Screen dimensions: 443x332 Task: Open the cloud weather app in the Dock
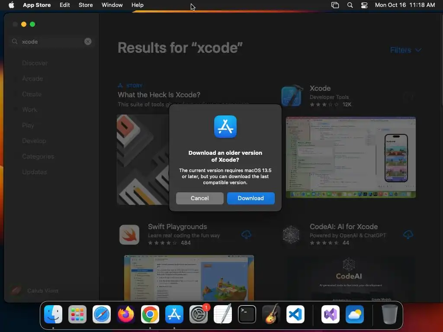point(355,314)
